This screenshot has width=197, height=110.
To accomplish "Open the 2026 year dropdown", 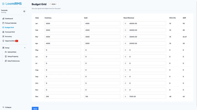I will 53,4.
